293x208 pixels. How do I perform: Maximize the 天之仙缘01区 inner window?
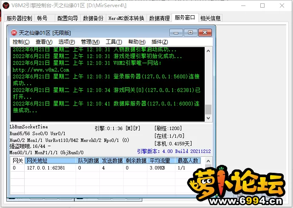click(x=190, y=33)
